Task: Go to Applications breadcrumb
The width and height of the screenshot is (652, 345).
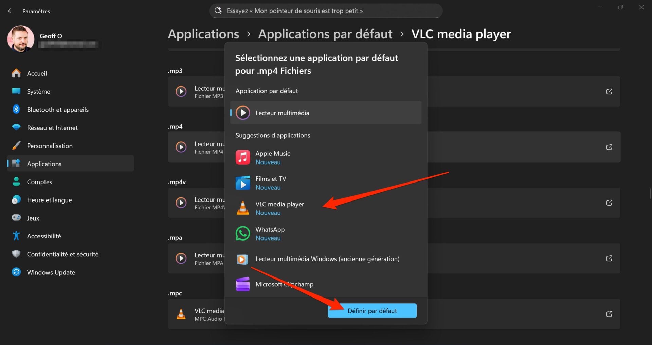Action: 203,34
